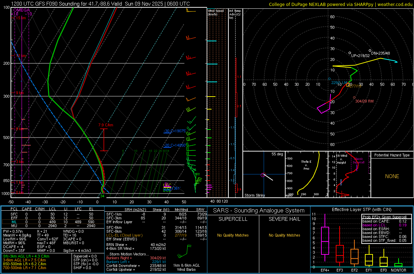
Task: Click 'SARS - Sounding Analogue System' heading
Action: pos(259,211)
